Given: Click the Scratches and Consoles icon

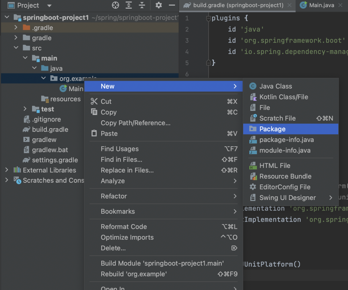Looking at the screenshot, I should (x=17, y=180).
